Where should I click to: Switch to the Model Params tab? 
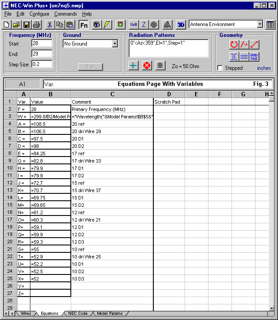[109, 313]
